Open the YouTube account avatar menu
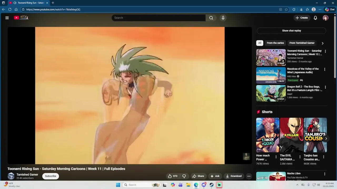 (x=326, y=18)
